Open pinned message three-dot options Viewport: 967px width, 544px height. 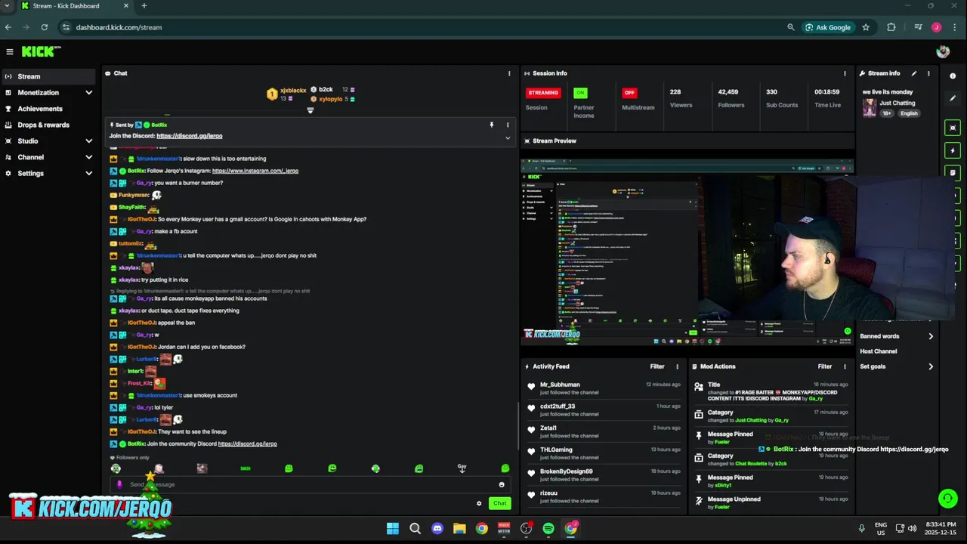(x=508, y=125)
